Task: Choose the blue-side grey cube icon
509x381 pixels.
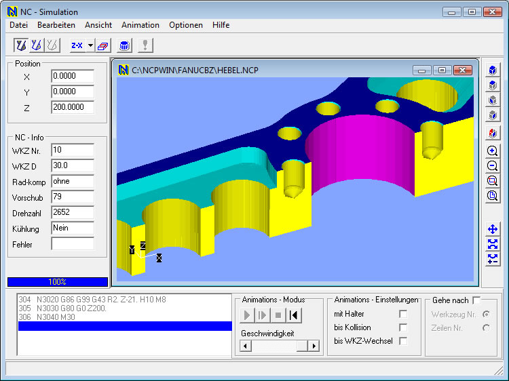Action: [493, 100]
